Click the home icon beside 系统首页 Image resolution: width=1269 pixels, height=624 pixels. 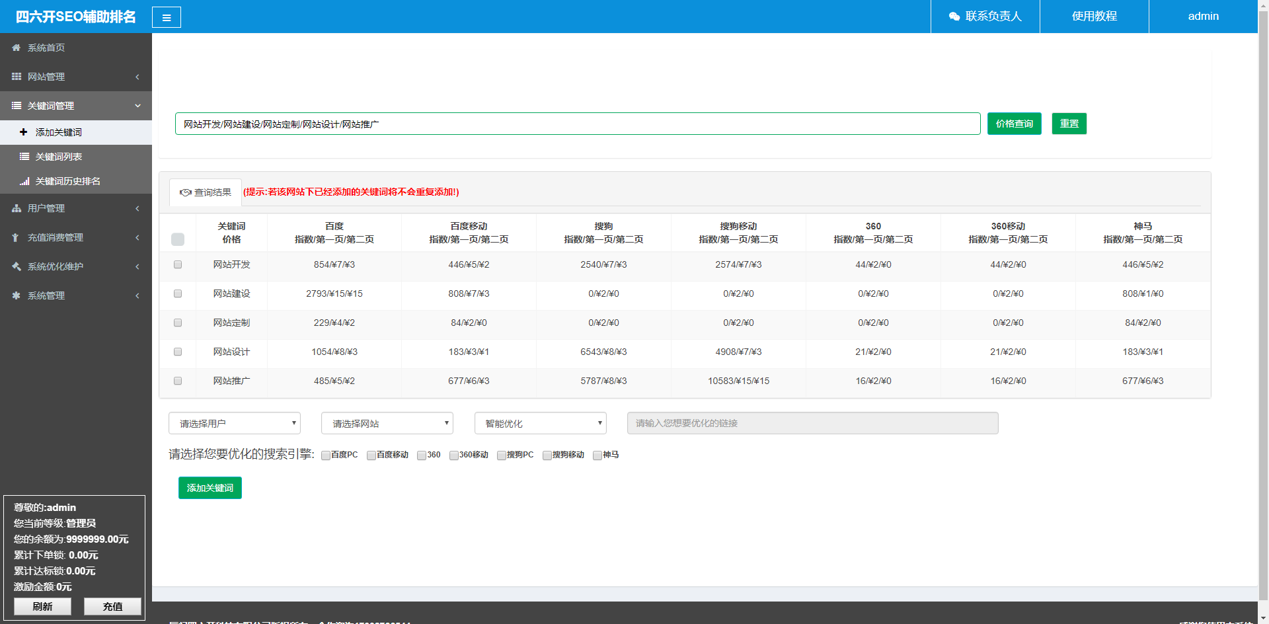tap(17, 48)
